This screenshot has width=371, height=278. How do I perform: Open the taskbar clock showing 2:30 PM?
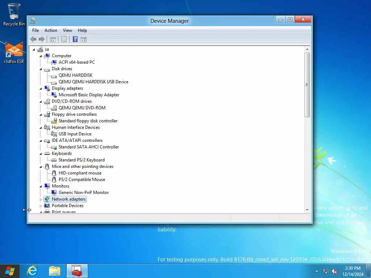click(353, 271)
